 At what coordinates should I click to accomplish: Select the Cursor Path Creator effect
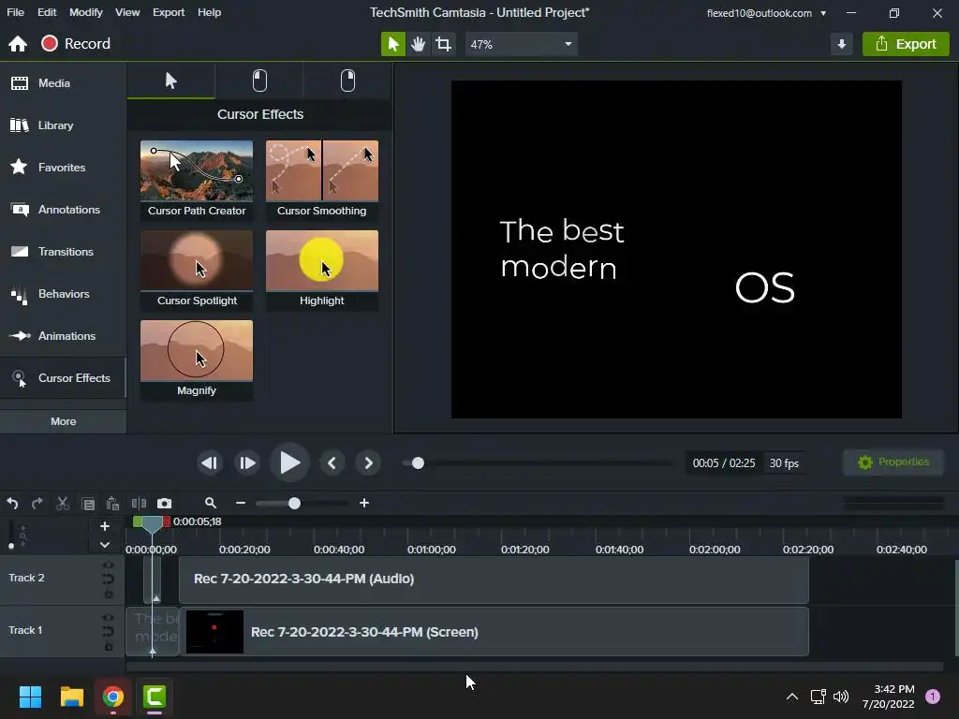197,180
